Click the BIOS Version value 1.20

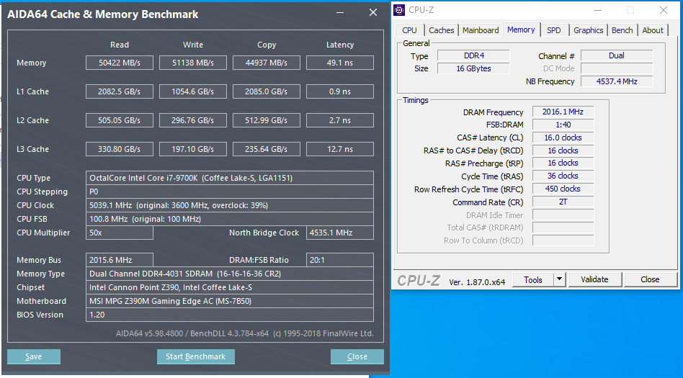[x=230, y=315]
